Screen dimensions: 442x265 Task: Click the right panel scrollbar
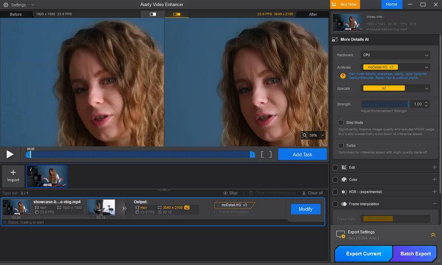click(440, 114)
